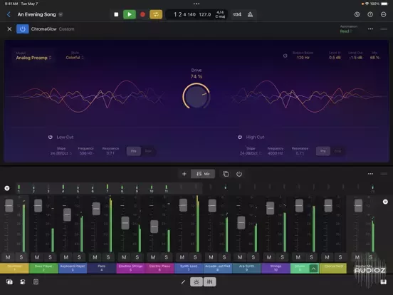The height and width of the screenshot is (295, 393).
Task: Close the ChromaGlow plug-in with the X
Action: point(9,29)
